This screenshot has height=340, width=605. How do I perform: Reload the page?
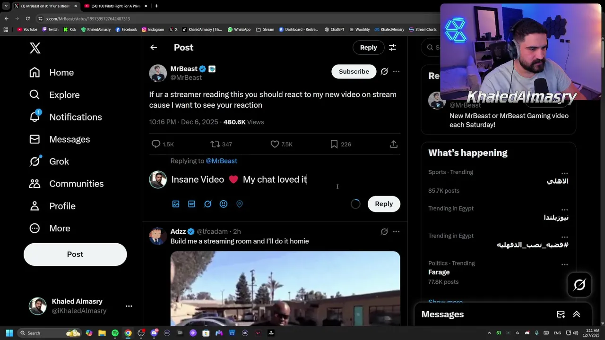coord(28,18)
